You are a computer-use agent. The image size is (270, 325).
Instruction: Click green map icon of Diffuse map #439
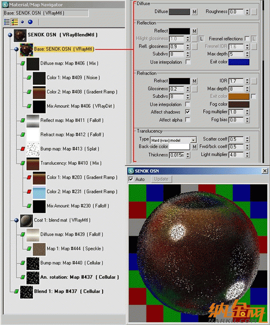point(23,234)
